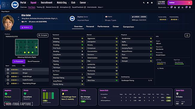Select the Inside Winger role radio button
Image resolution: width=195 pixels, height=109 pixels.
(x=8, y=77)
